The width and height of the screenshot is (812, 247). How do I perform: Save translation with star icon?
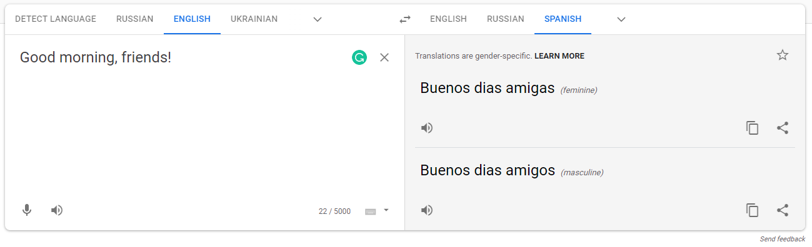(x=783, y=55)
